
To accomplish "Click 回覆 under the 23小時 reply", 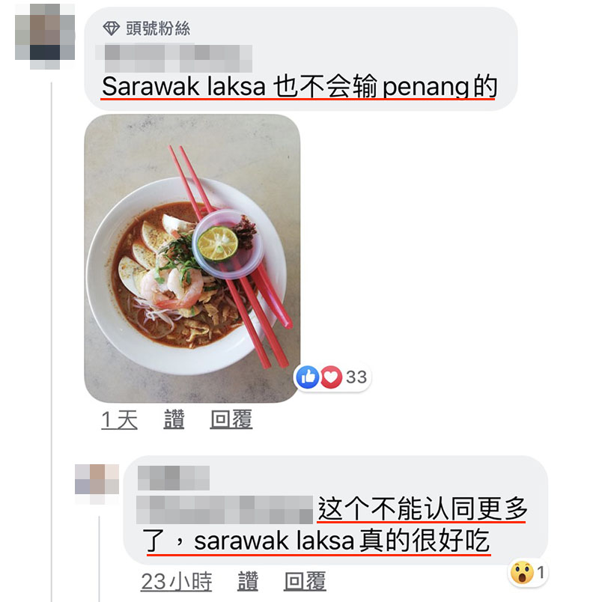I will 305,581.
